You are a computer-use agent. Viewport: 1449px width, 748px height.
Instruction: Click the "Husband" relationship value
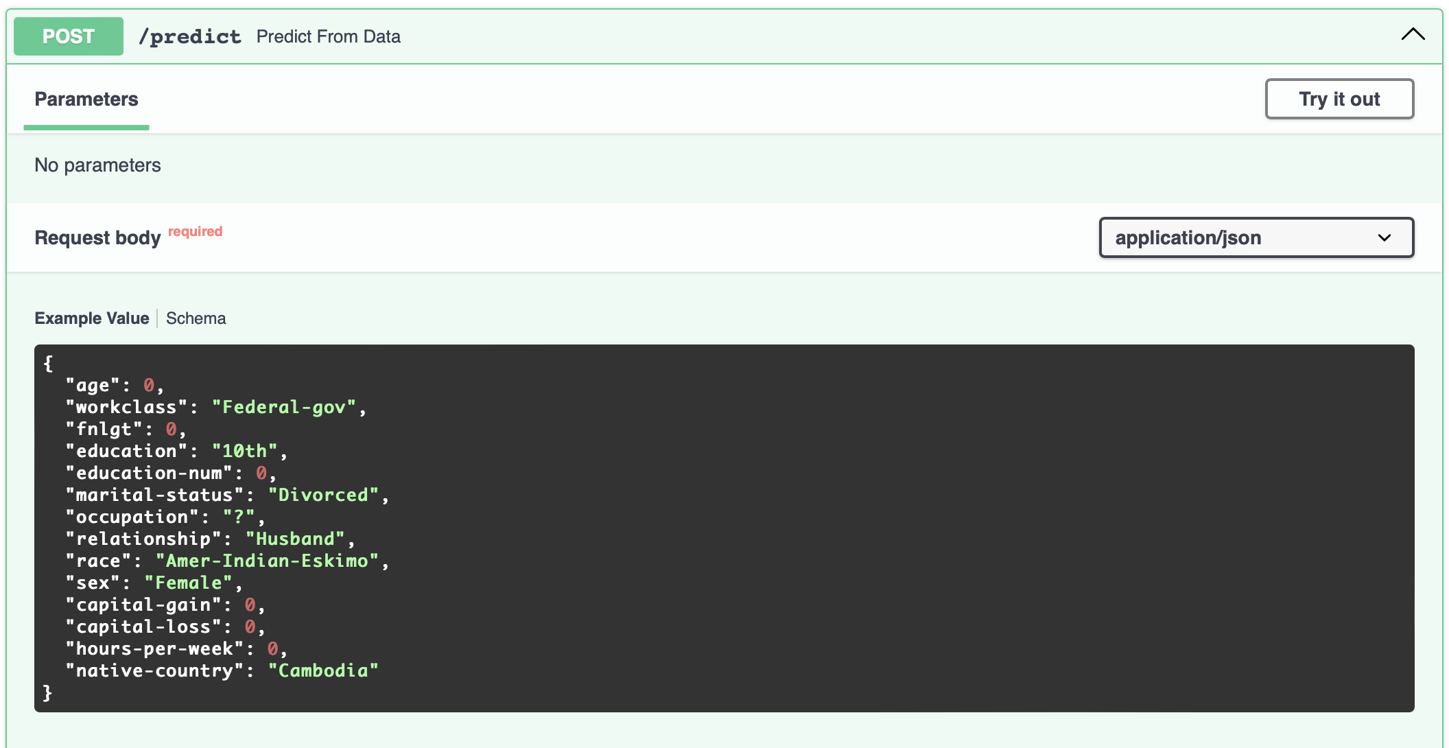pos(295,539)
